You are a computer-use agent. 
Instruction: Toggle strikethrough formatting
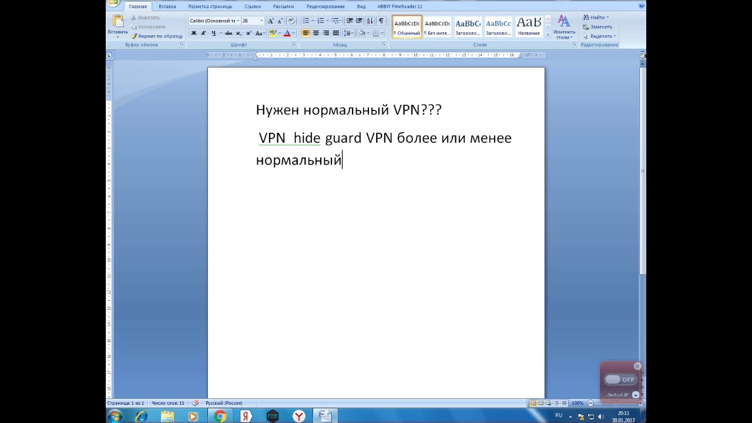tap(229, 33)
